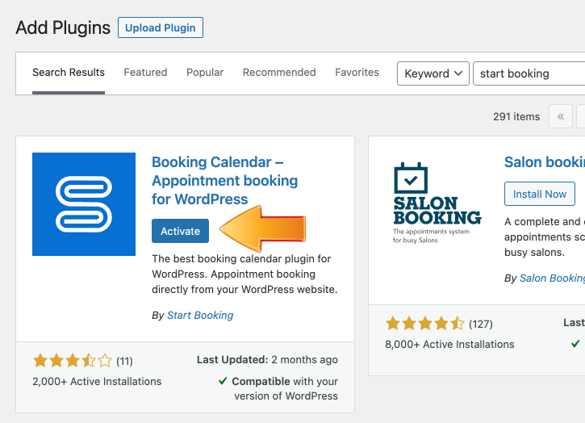Click the '8,000+ Active Installations' text
The image size is (585, 423).
click(449, 344)
